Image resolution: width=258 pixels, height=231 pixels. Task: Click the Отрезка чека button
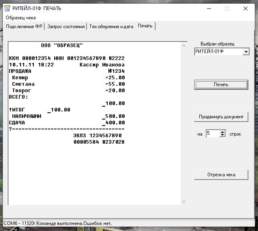221,175
